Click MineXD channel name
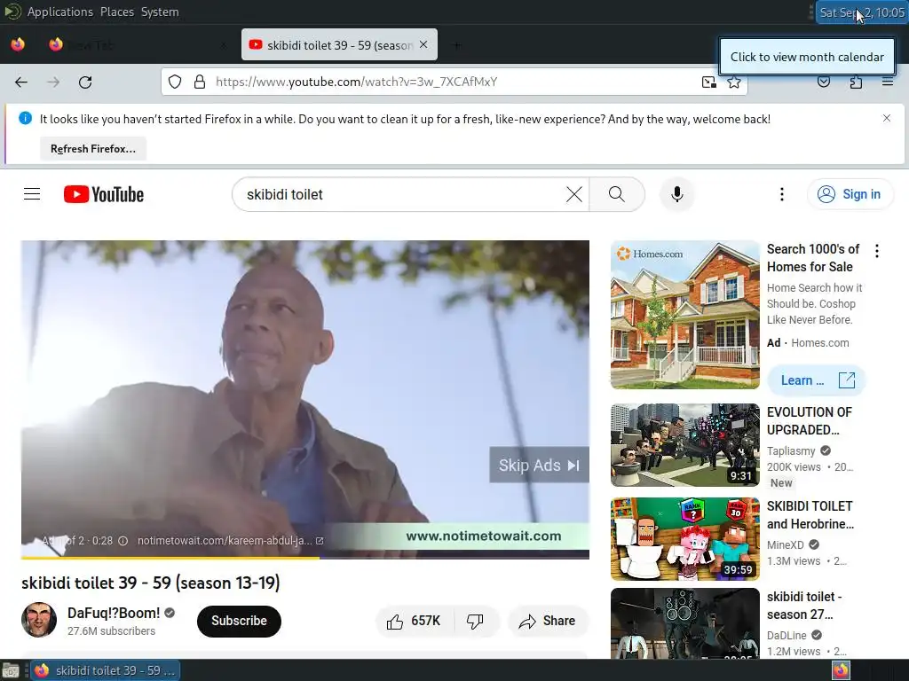The height and width of the screenshot is (681, 909). tap(785, 545)
